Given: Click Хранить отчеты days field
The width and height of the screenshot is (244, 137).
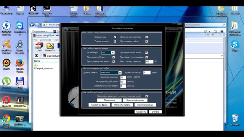Looking at the screenshot, I should (147, 73).
